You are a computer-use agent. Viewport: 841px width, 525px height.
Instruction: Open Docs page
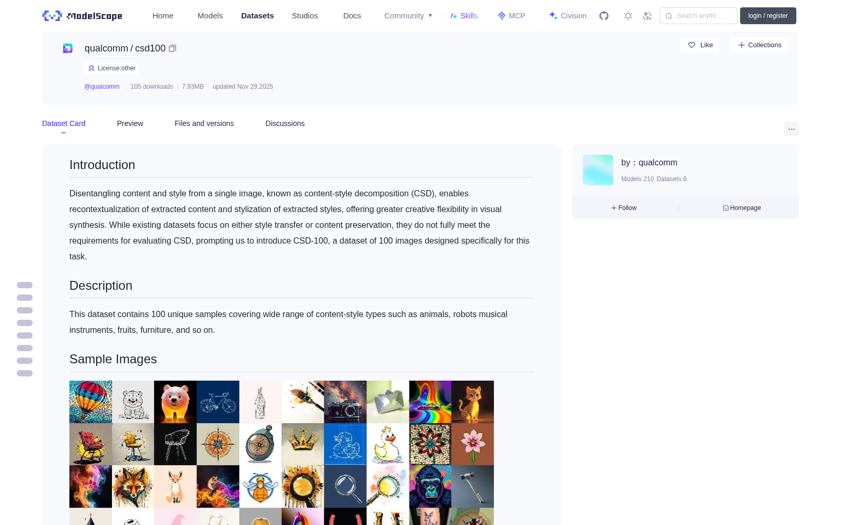tap(352, 16)
